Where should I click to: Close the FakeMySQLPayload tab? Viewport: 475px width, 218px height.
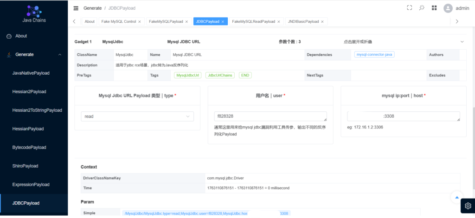point(186,22)
